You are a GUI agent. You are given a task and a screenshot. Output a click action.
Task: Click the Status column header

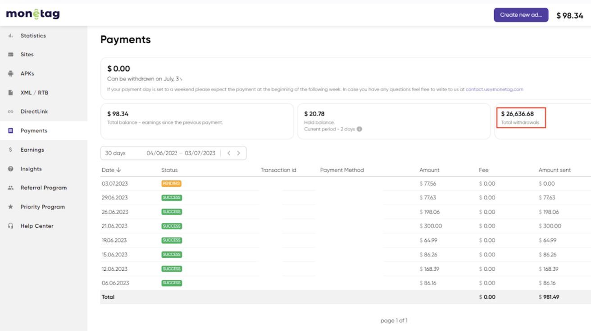(169, 170)
